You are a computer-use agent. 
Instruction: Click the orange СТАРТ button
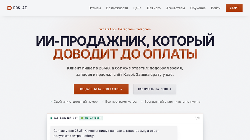(234, 8)
